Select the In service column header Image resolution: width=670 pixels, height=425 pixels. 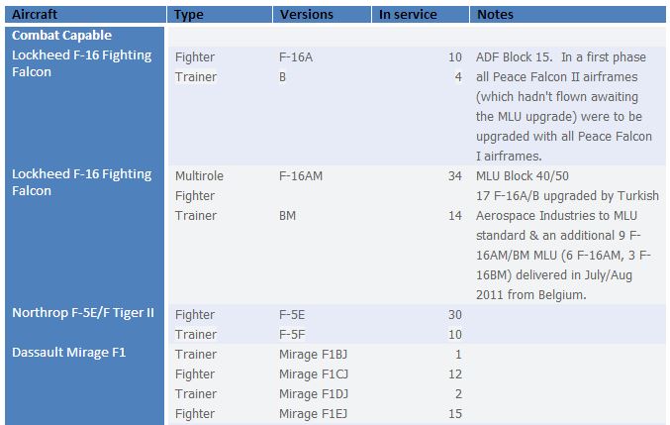(408, 15)
